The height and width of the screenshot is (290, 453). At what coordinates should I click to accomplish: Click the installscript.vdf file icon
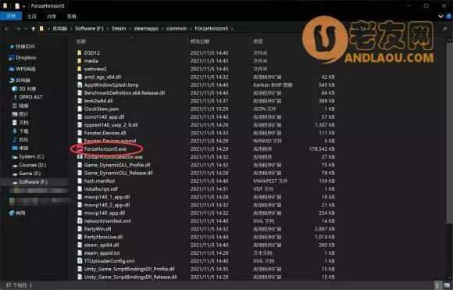click(x=80, y=189)
